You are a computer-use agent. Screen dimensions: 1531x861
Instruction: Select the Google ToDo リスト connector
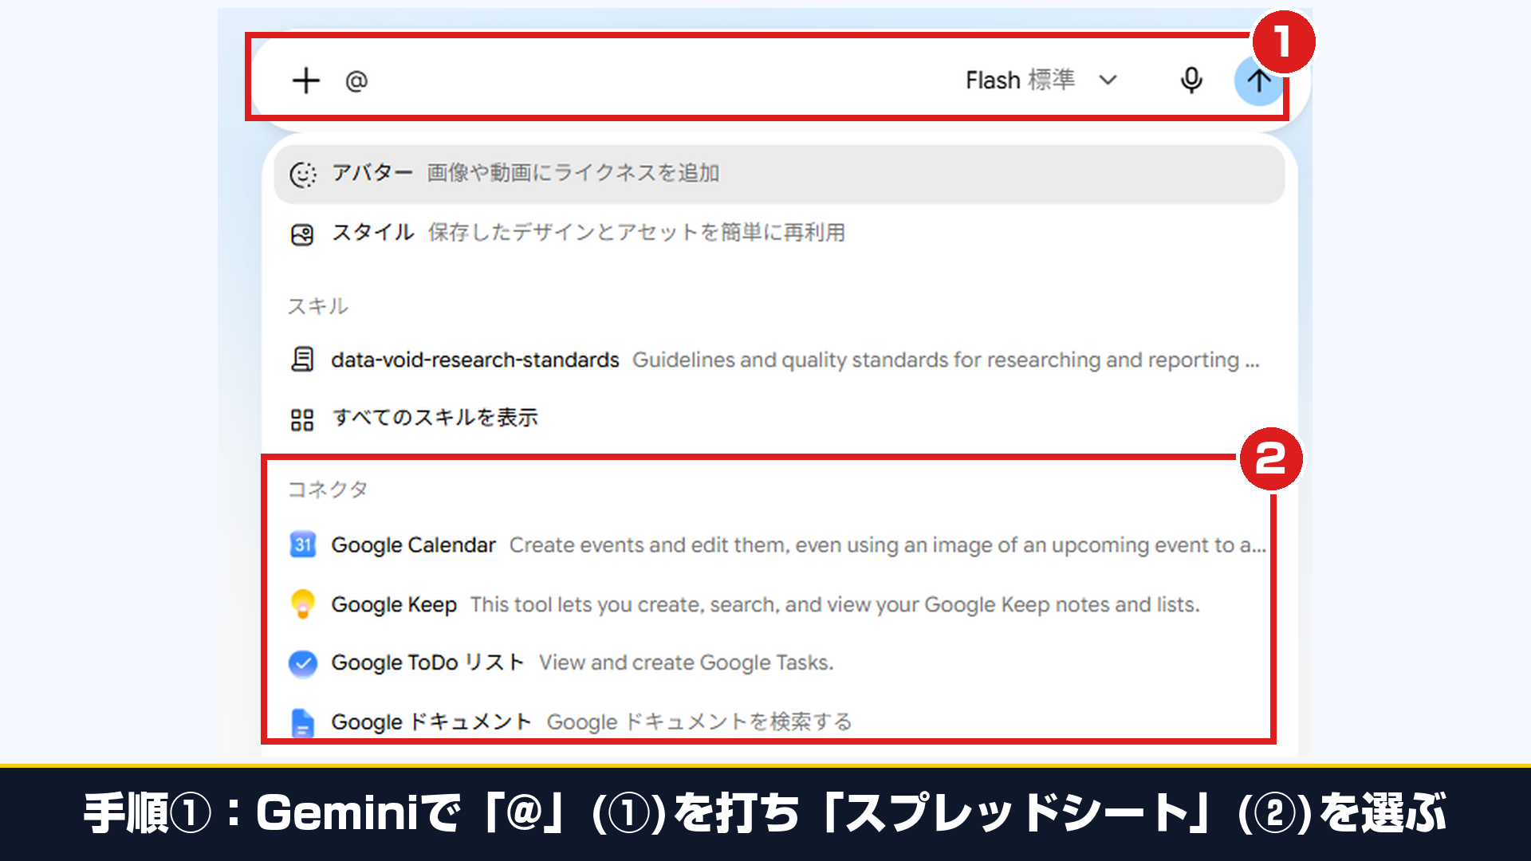779,663
